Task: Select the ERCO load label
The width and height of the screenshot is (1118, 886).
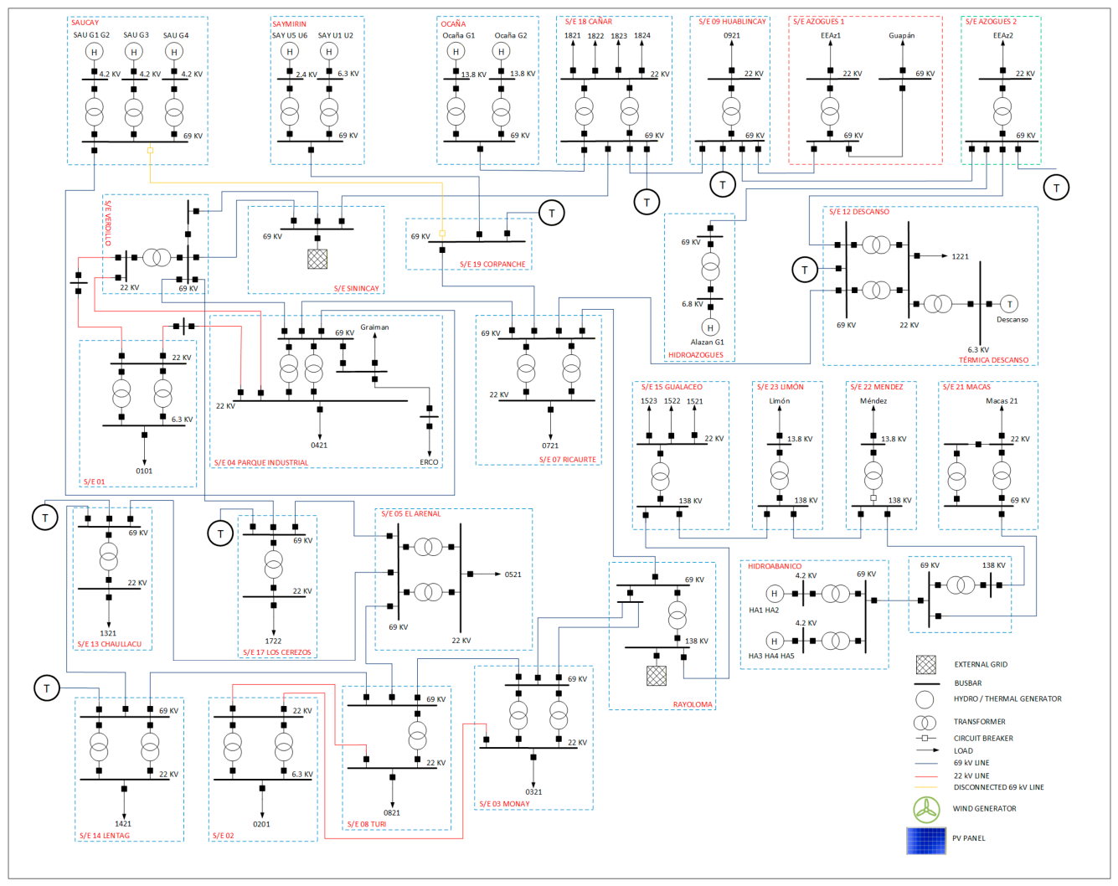Action: point(429,462)
